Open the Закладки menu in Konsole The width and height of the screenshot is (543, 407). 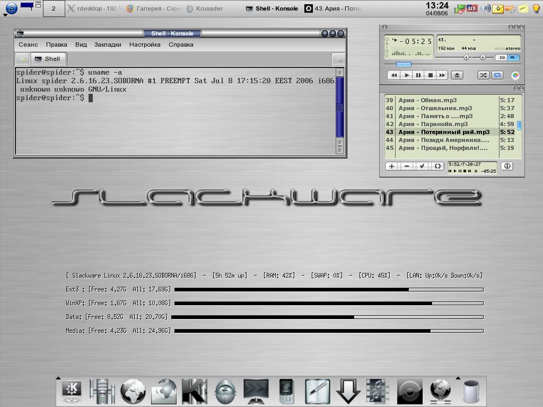(108, 45)
